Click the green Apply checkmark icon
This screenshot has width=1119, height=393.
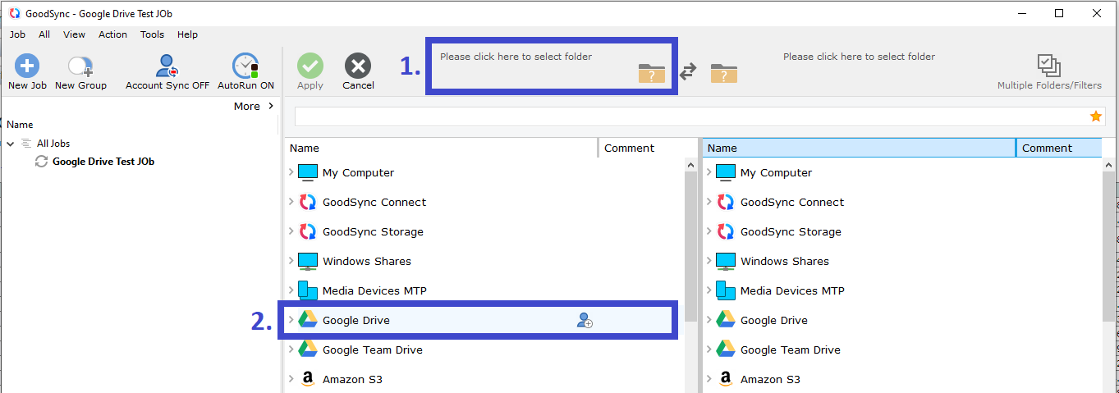point(310,66)
